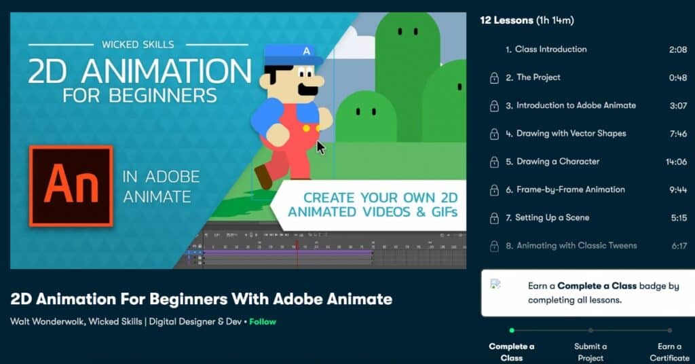Select the Complete a Class step dot
Viewport: 695px width, 364px height.
(x=512, y=331)
